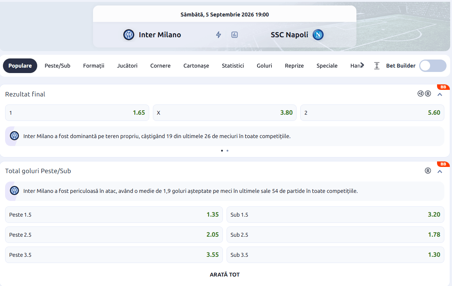
Task: Click the Inter Milano team name
Action: coord(160,35)
